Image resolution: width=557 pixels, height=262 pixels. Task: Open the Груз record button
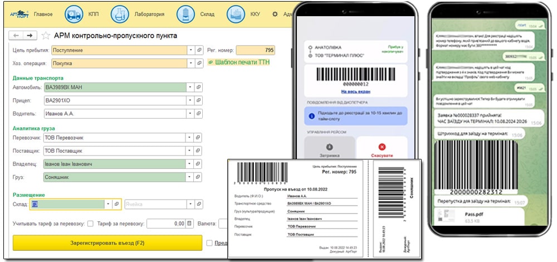(x=198, y=177)
